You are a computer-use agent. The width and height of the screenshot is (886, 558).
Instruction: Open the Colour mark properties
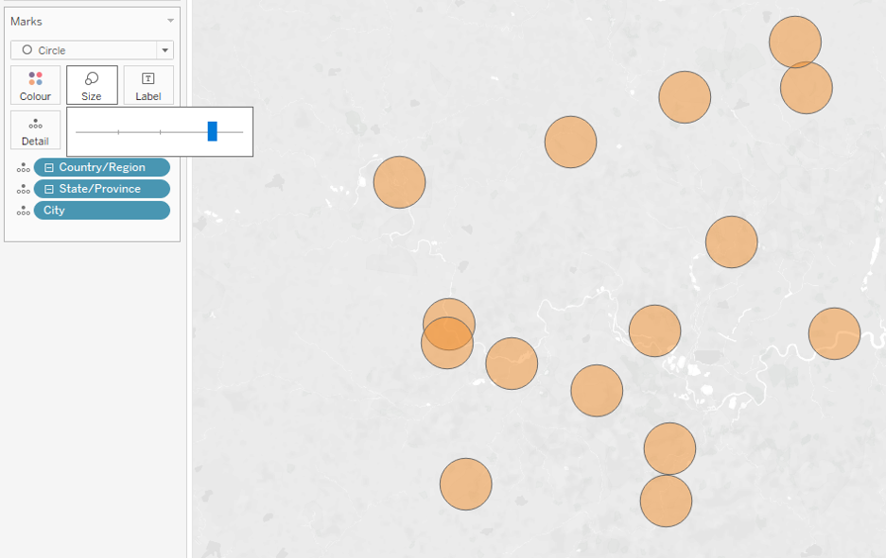click(36, 85)
